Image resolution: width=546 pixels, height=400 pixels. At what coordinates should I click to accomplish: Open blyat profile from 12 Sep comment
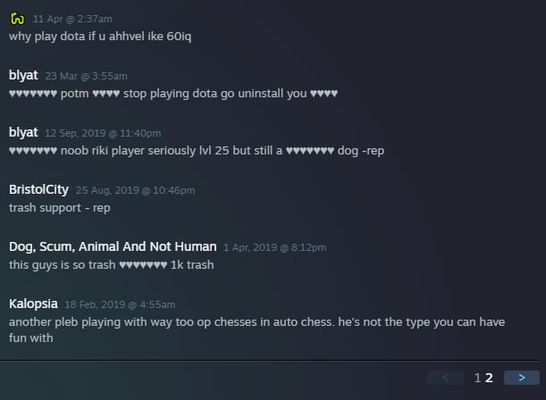[23, 132]
